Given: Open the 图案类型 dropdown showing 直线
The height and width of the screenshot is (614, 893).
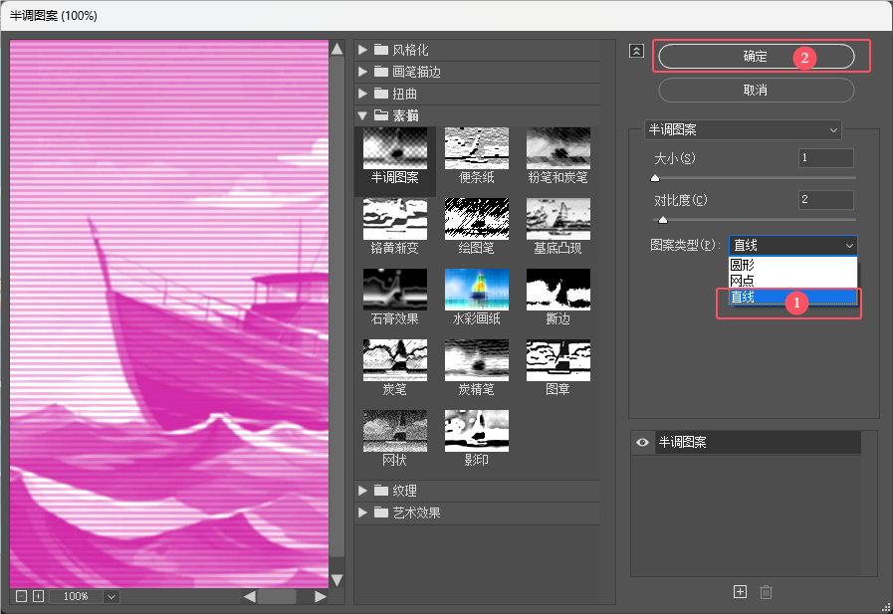Looking at the screenshot, I should [x=793, y=245].
